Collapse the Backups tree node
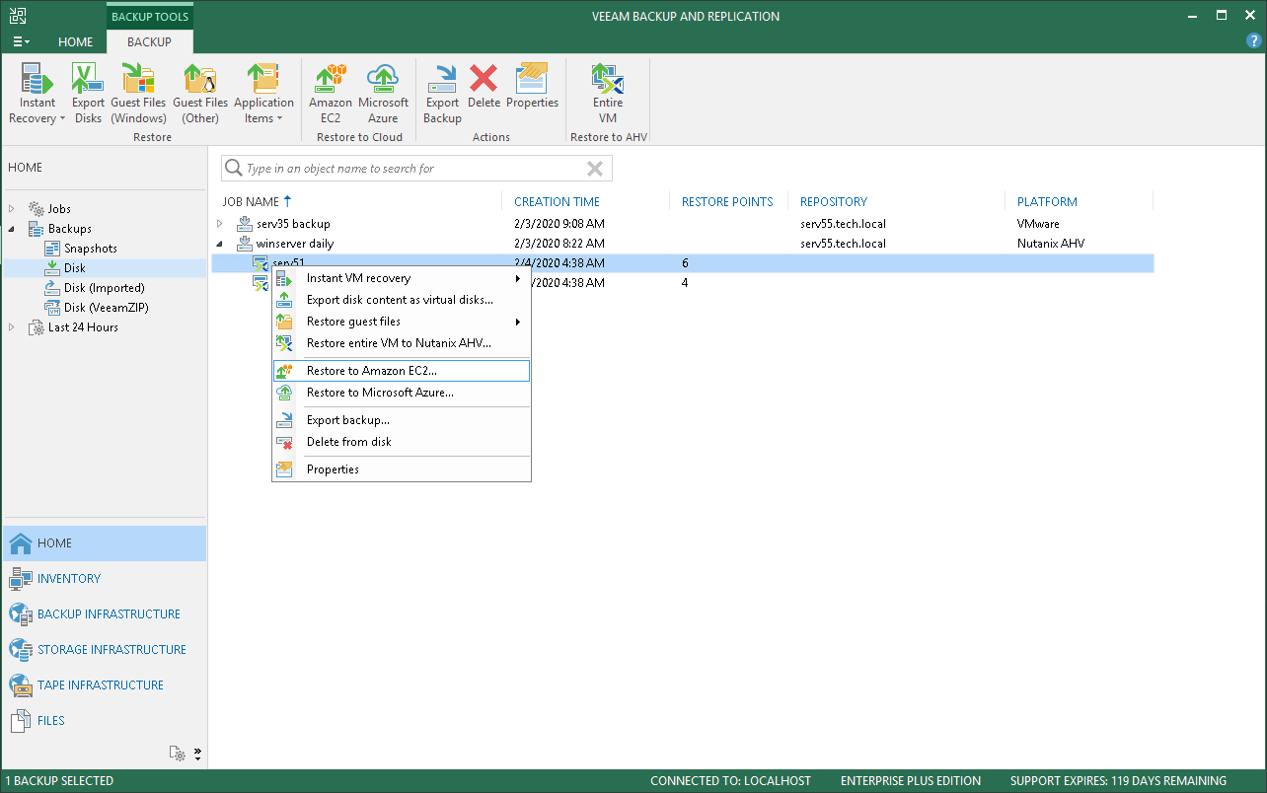 coord(12,229)
